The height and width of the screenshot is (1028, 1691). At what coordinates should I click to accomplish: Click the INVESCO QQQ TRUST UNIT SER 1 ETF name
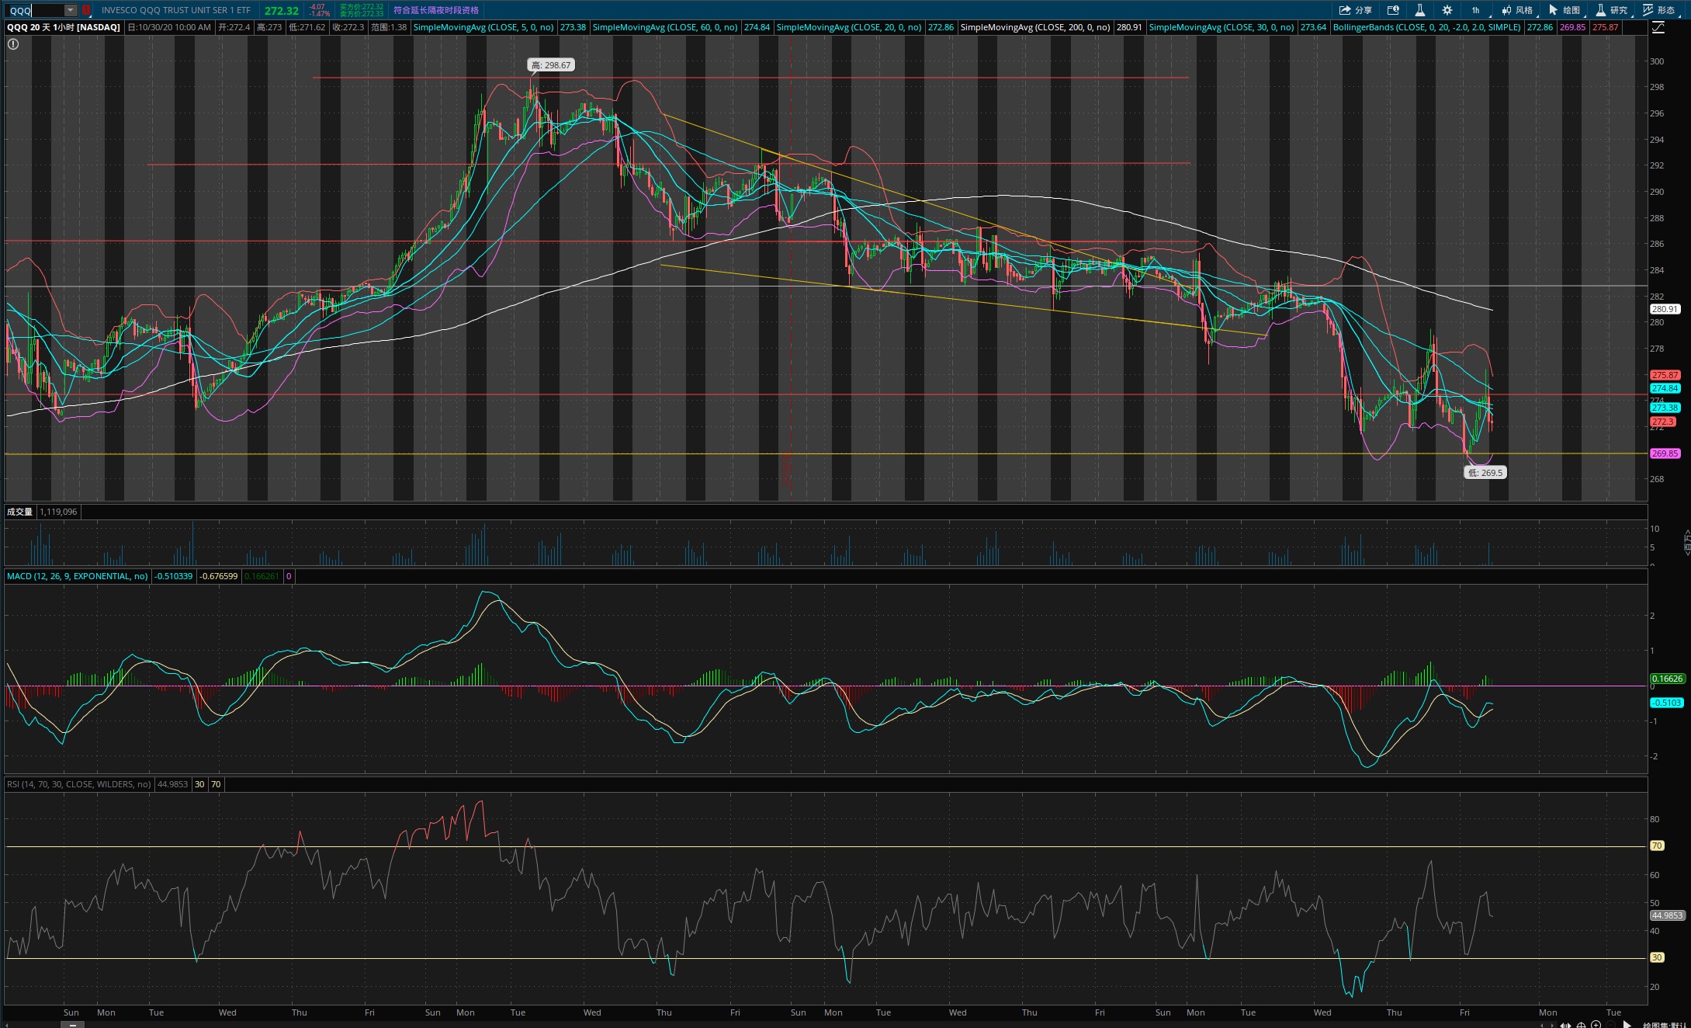(176, 10)
